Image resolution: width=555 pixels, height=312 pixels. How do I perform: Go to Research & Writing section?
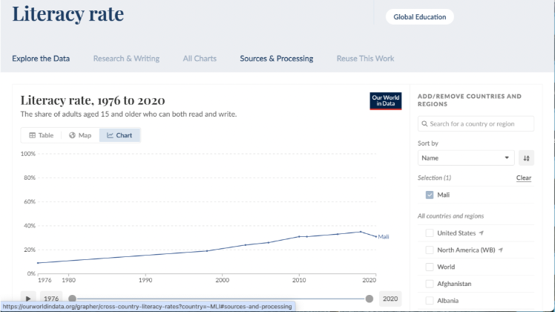[x=126, y=59]
